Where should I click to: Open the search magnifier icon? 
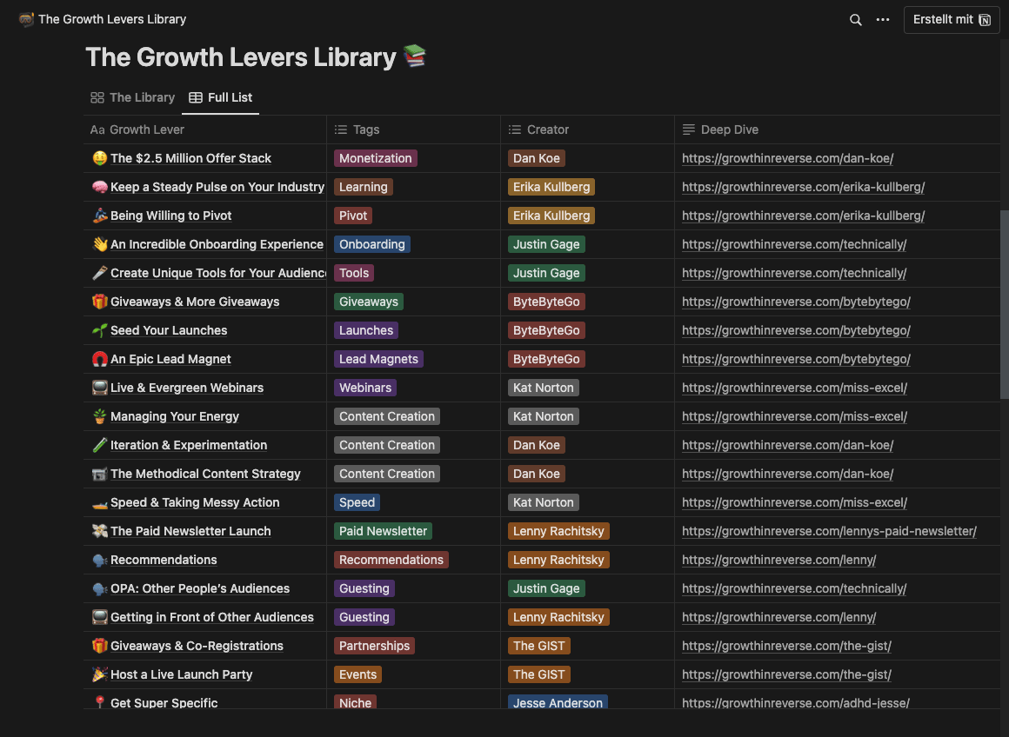click(x=855, y=20)
